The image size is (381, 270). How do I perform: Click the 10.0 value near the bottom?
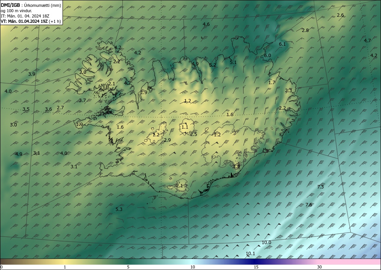266,243
